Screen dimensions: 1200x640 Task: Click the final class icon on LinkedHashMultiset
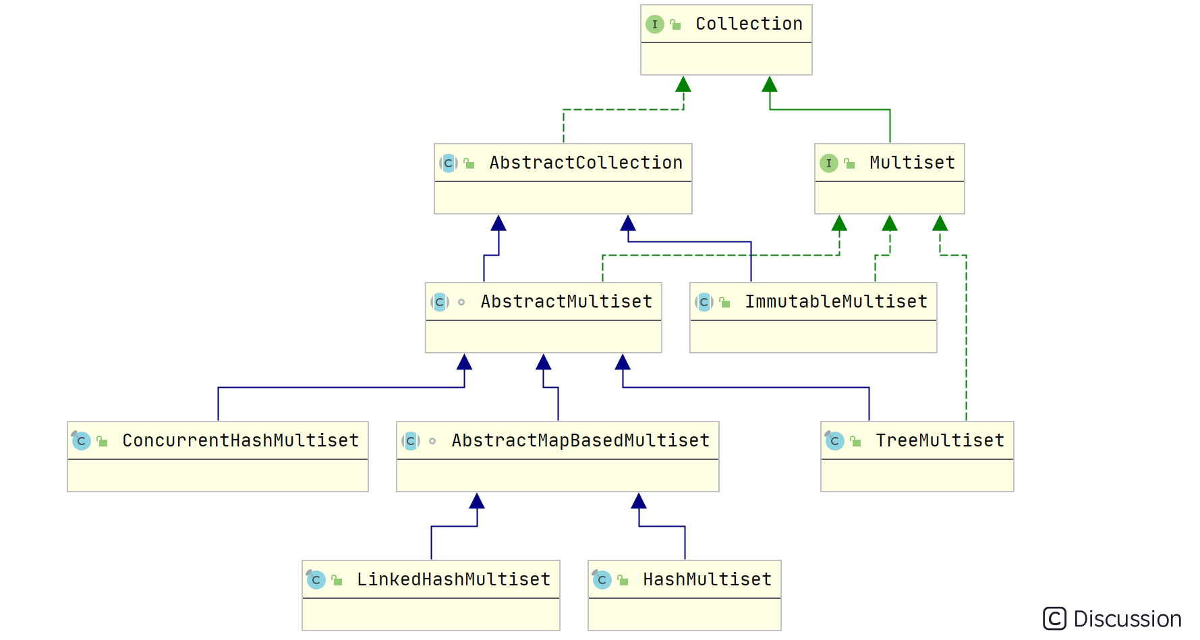[316, 579]
